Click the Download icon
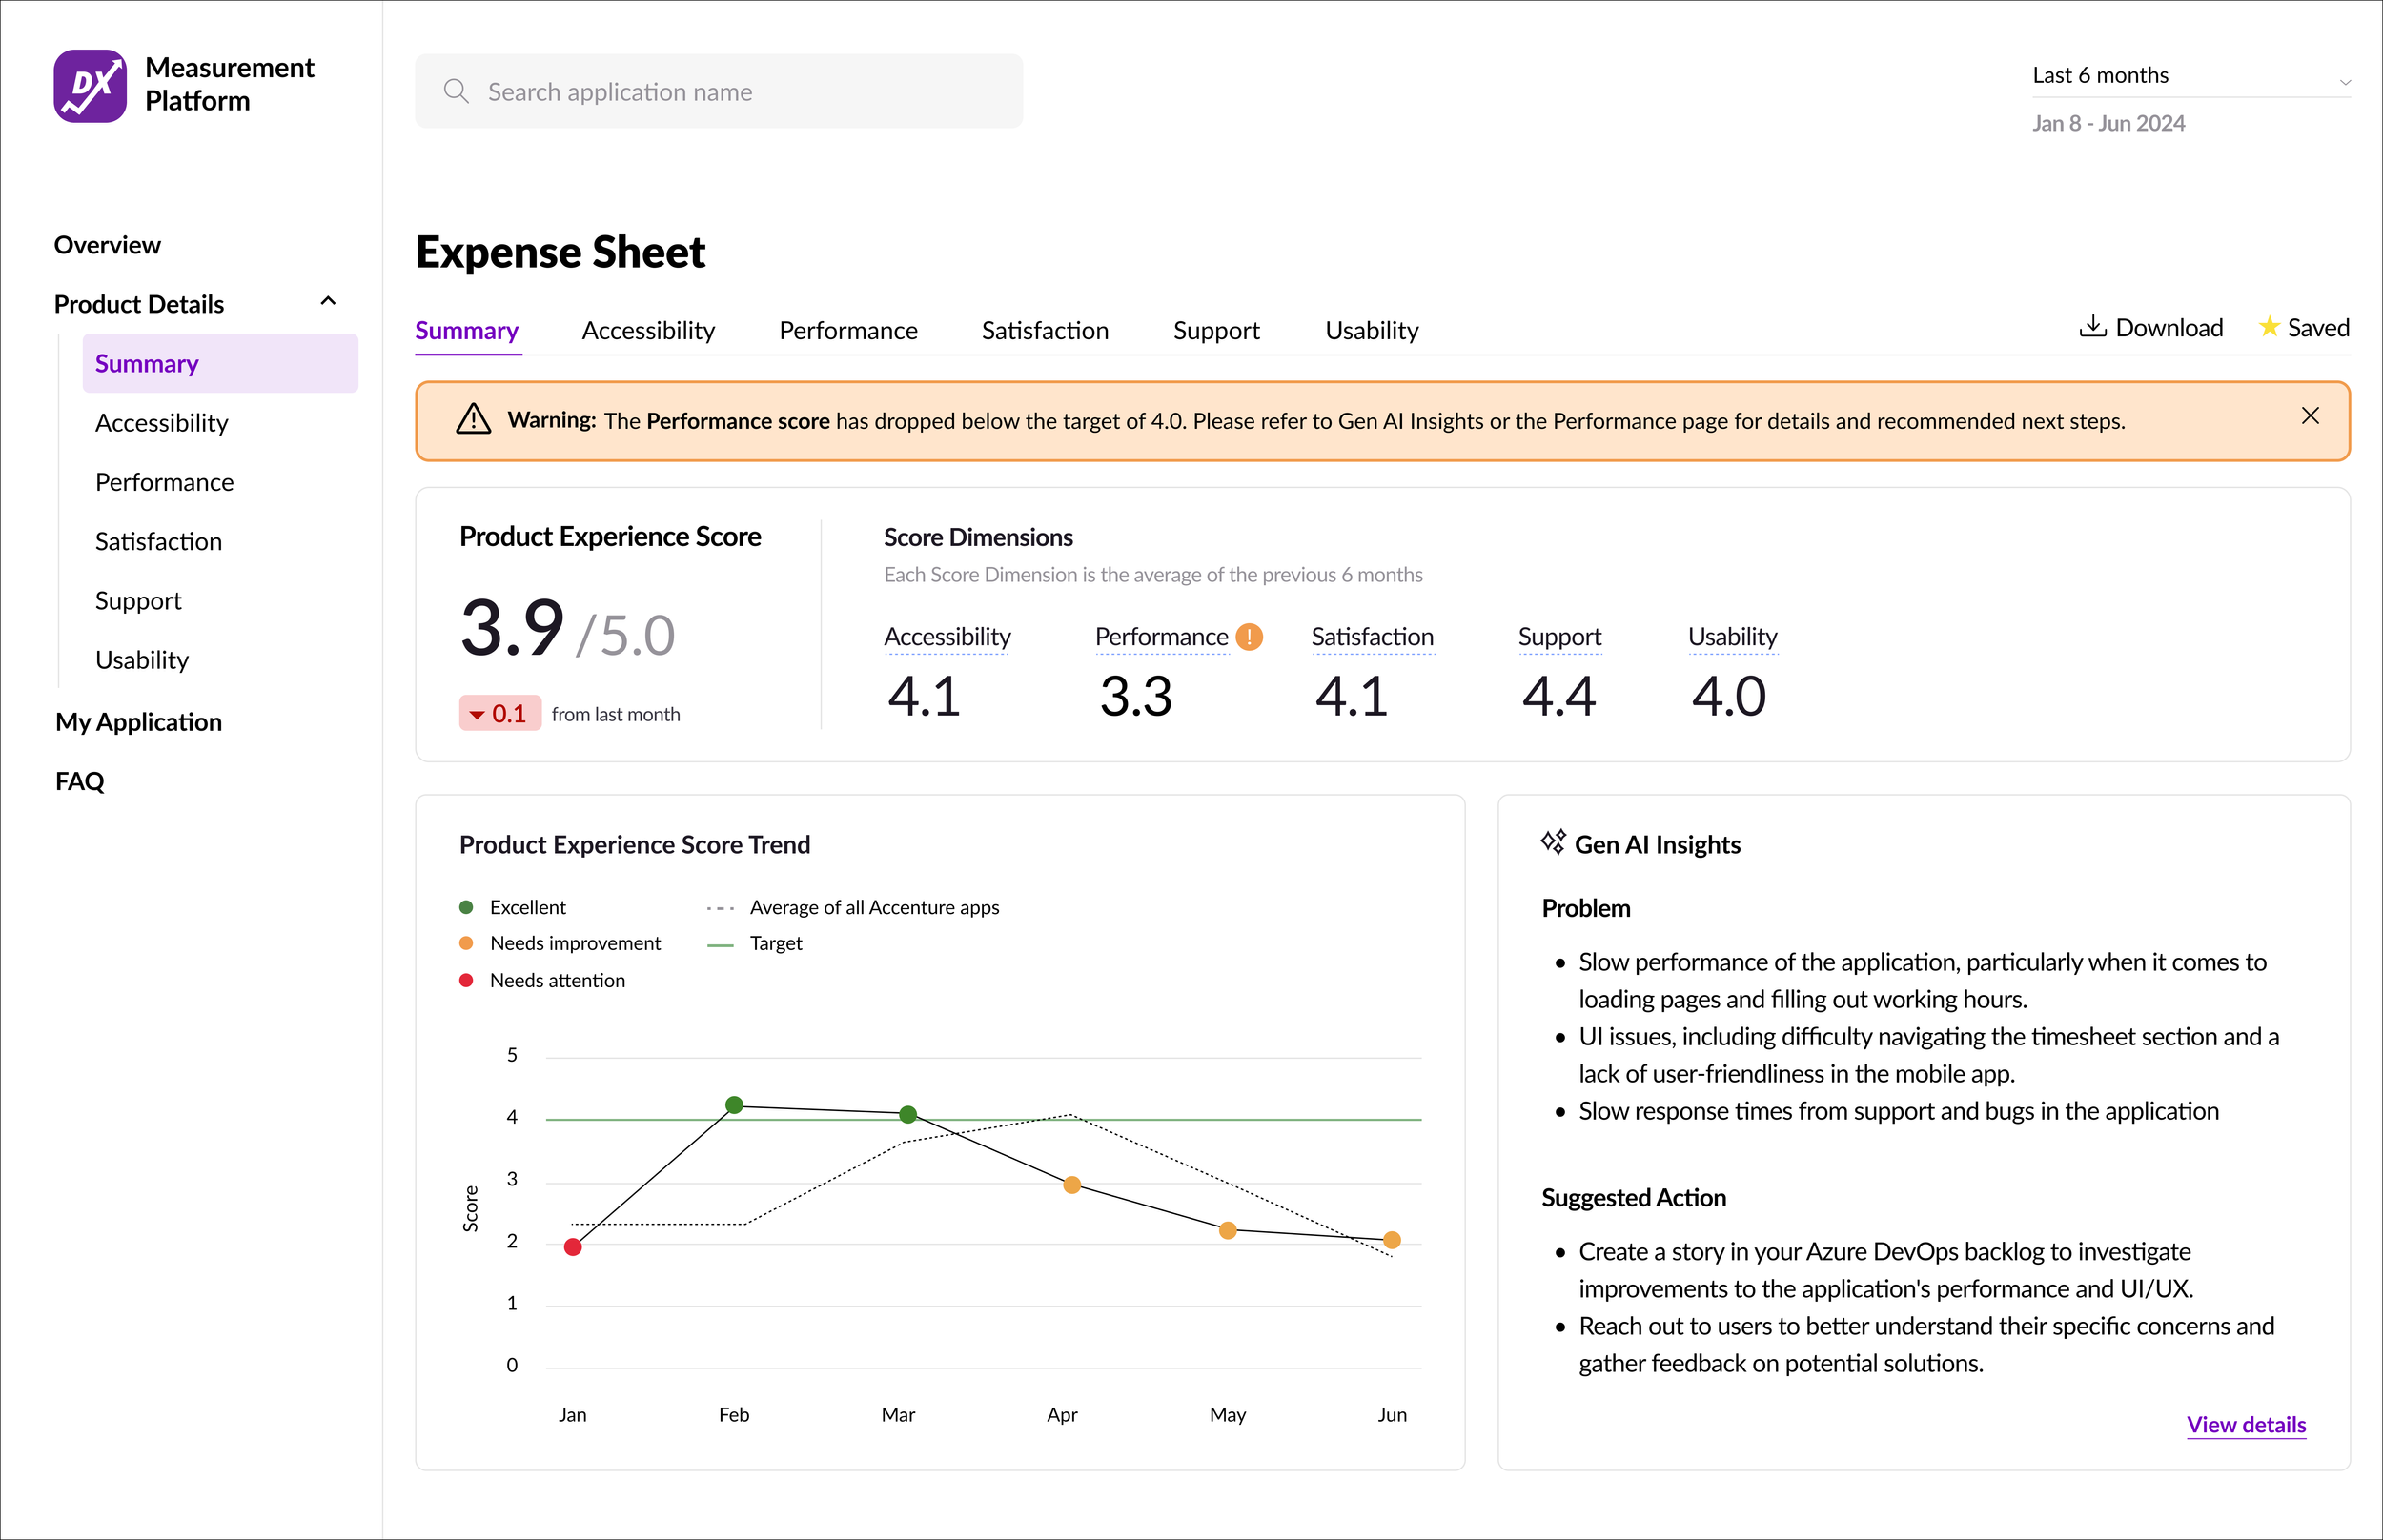This screenshot has width=2383, height=1540. coord(2092,327)
